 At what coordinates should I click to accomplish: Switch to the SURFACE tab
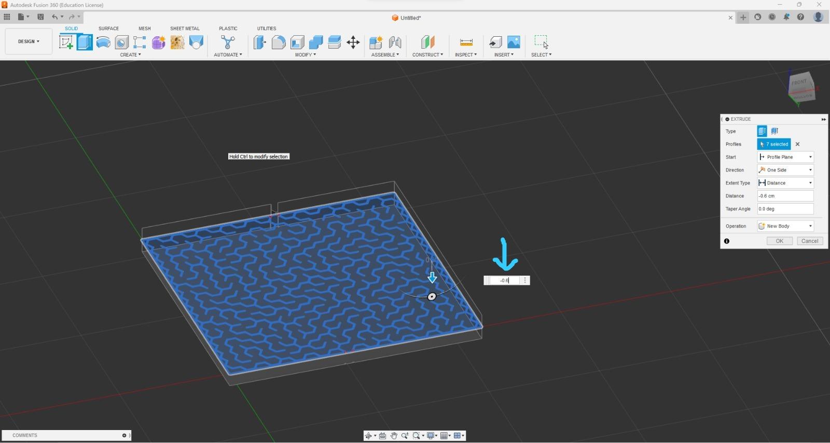pos(108,28)
